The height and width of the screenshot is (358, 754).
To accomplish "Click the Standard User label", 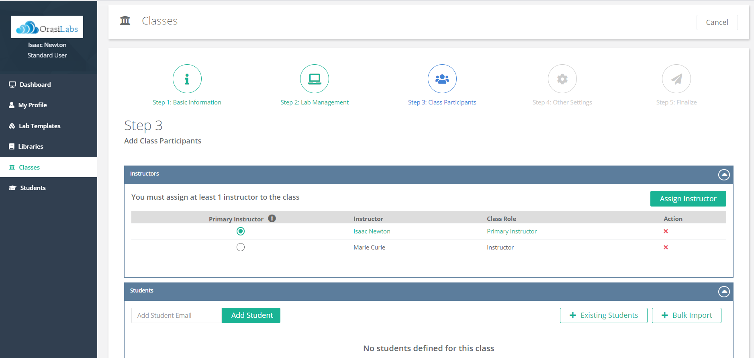I will click(x=47, y=55).
